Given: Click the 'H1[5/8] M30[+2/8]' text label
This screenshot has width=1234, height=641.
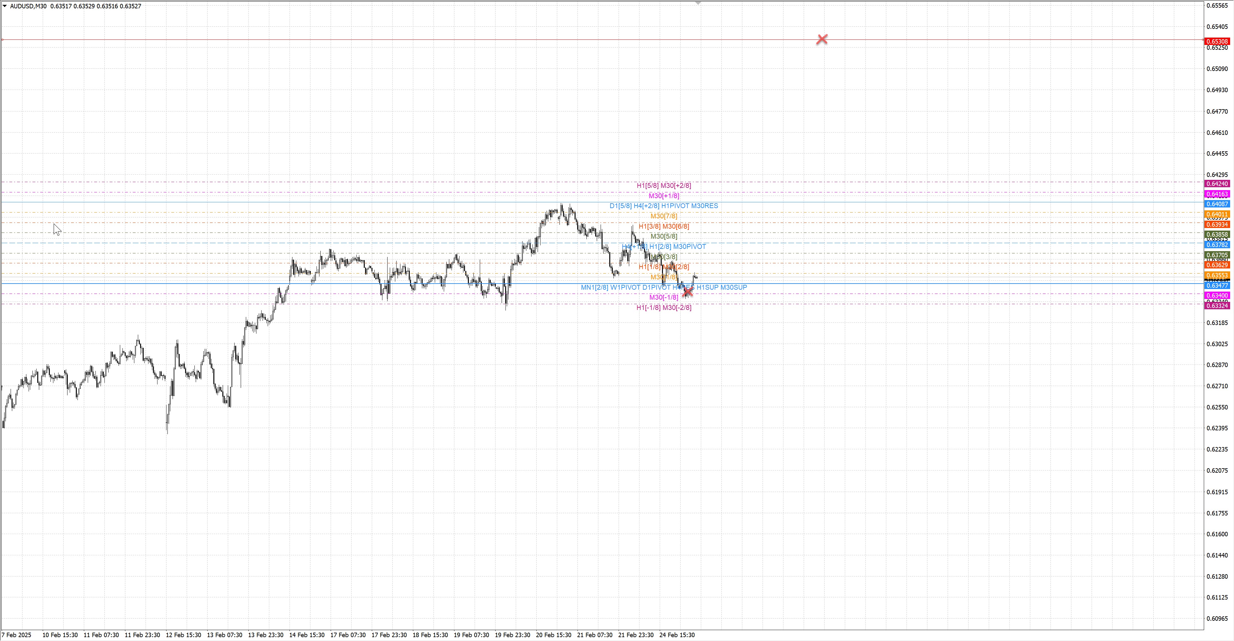Looking at the screenshot, I should pos(664,186).
